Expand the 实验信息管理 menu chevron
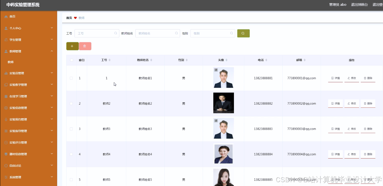This screenshot has width=383, height=186. point(52,108)
